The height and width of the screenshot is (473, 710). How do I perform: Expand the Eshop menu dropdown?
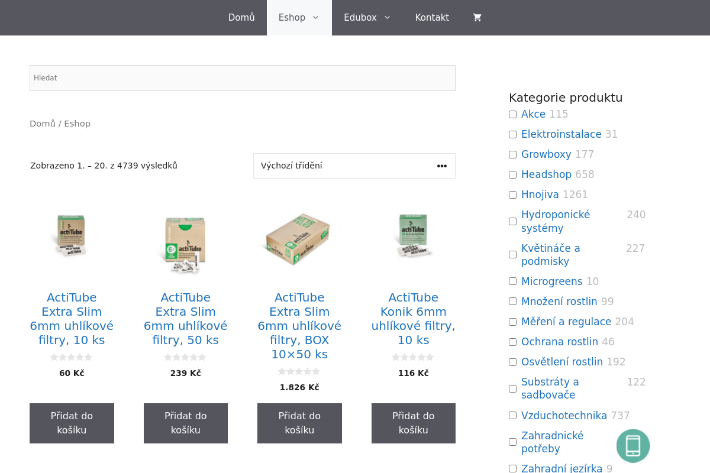(299, 18)
